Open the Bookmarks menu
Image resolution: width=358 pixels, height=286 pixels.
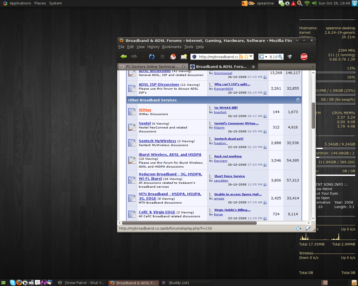(x=171, y=47)
